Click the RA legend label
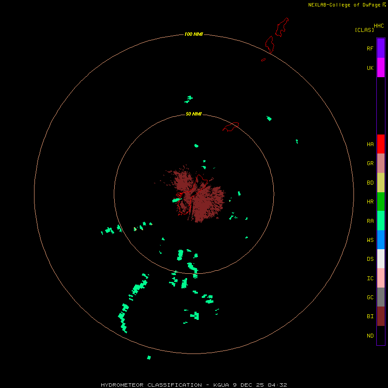 370,221
